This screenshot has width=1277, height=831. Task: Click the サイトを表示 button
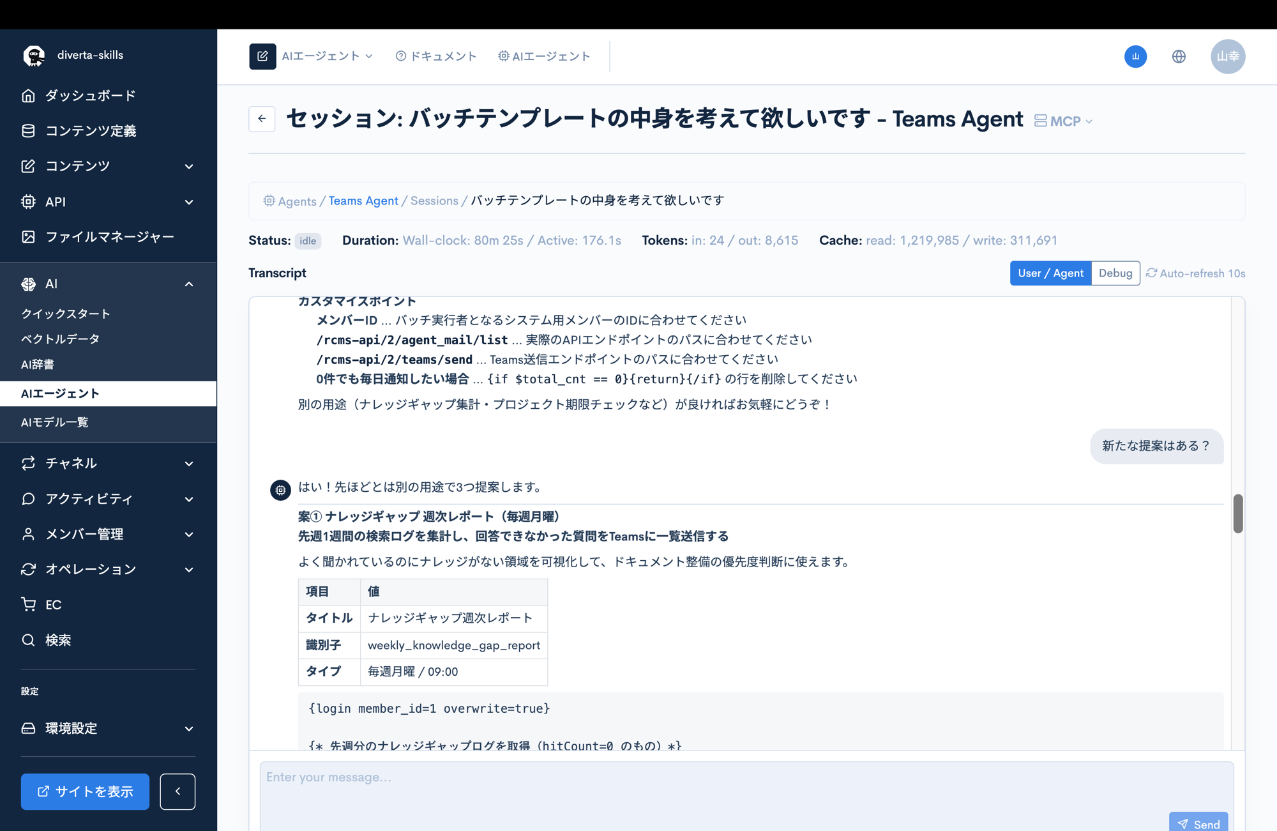[x=85, y=791]
